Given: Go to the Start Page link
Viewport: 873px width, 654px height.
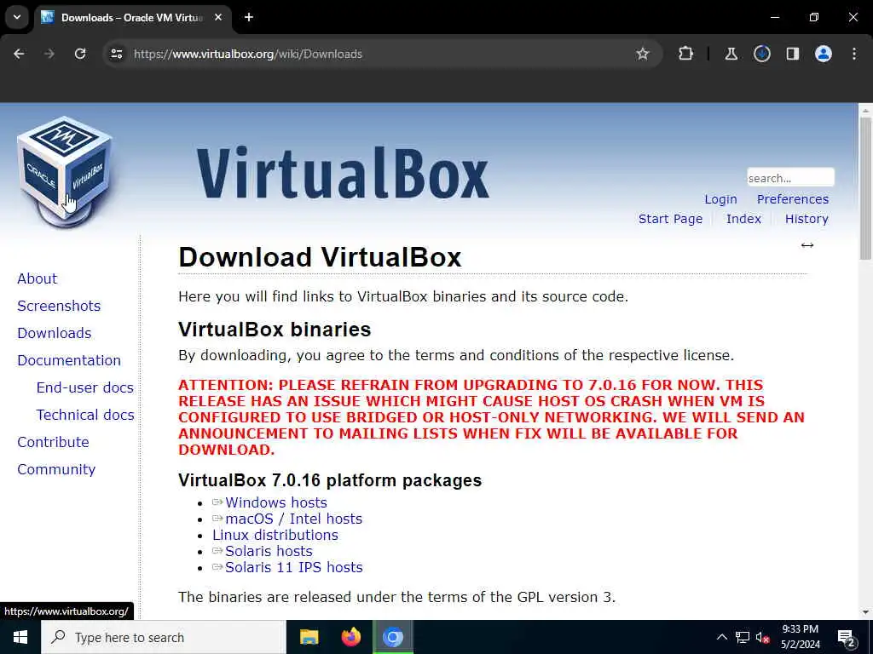Looking at the screenshot, I should pyautogui.click(x=670, y=219).
